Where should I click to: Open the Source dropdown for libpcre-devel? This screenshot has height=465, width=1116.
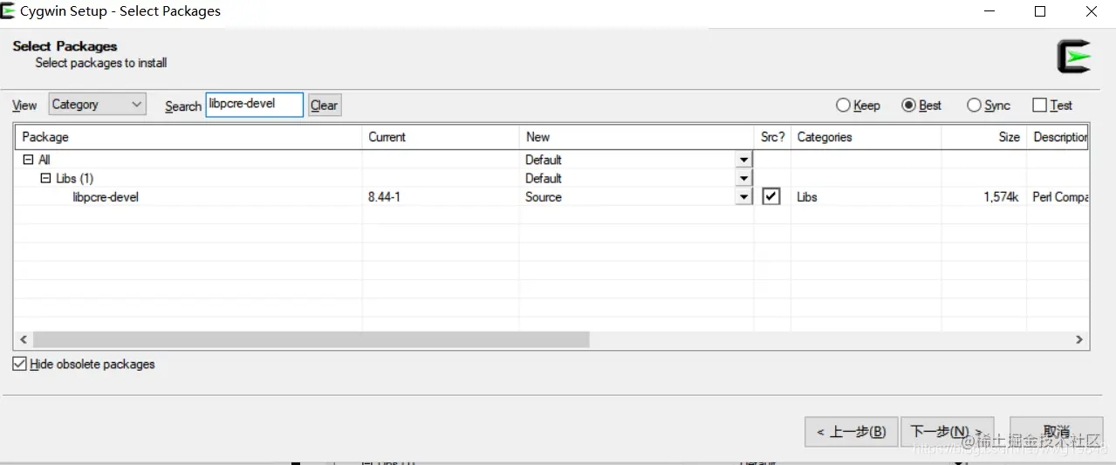(x=743, y=197)
